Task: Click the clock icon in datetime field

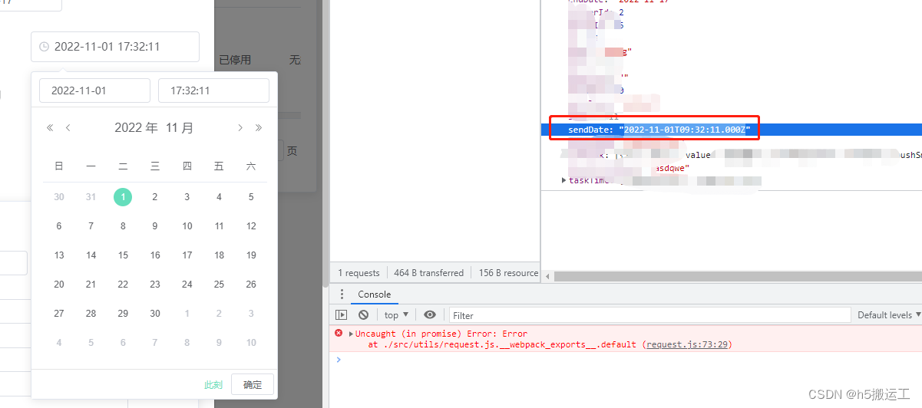Action: pyautogui.click(x=44, y=47)
